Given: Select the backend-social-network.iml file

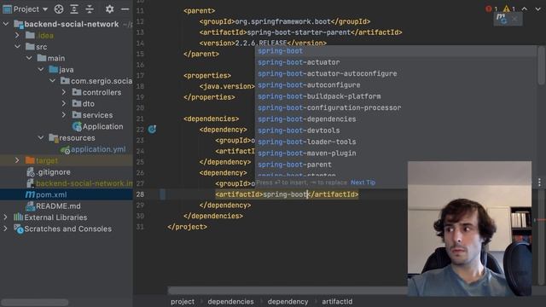Looking at the screenshot, I should coord(84,183).
